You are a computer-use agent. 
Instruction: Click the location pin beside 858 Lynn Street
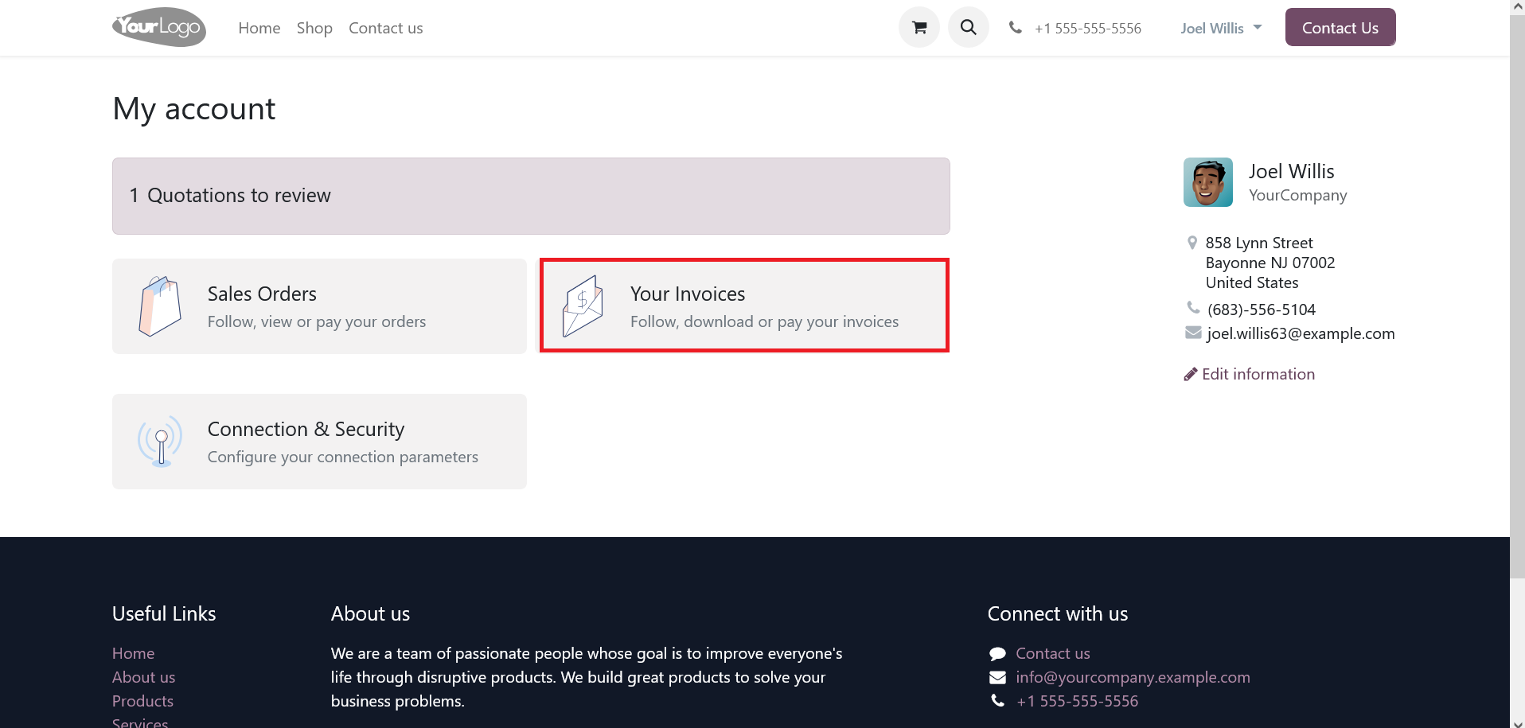[1192, 242]
